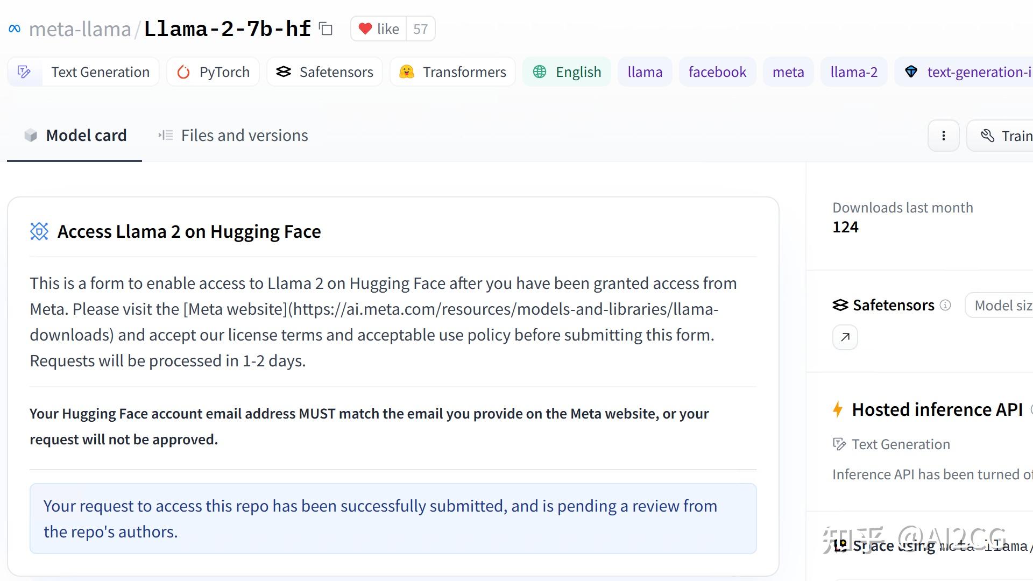
Task: Copy model name with the clipboard icon
Action: click(326, 29)
